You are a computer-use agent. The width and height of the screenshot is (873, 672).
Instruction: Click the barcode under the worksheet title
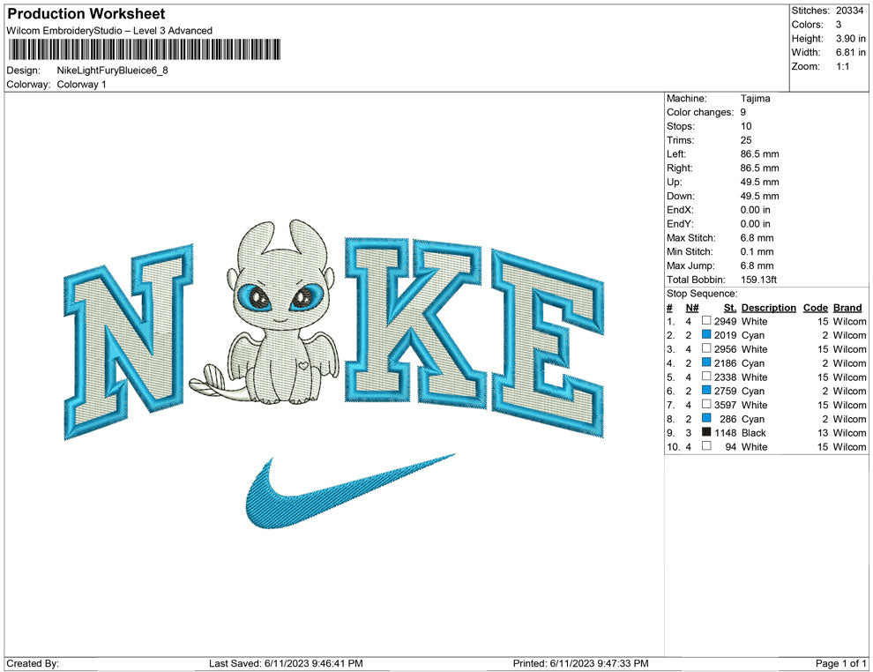pos(145,49)
